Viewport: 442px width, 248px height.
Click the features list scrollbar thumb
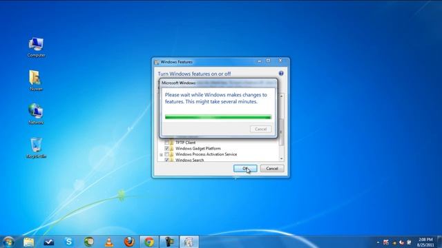(x=281, y=132)
